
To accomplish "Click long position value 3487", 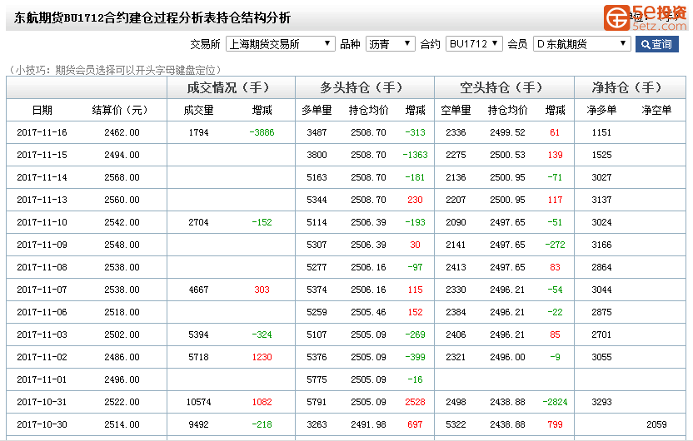I will 317,132.
